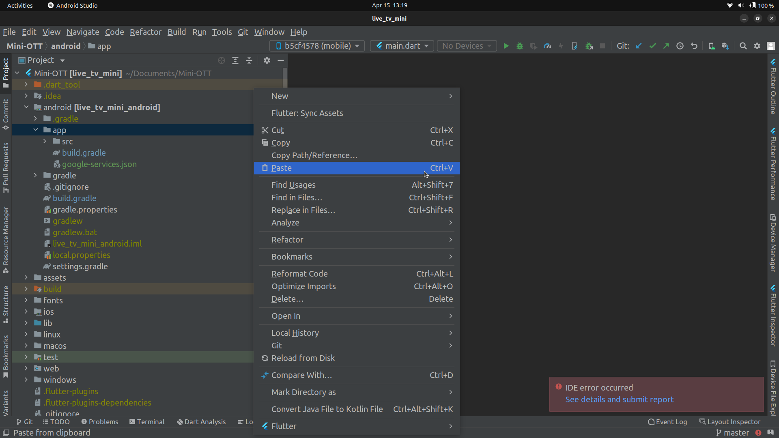
Task: Choose Paste from the context menu
Action: [x=357, y=168]
